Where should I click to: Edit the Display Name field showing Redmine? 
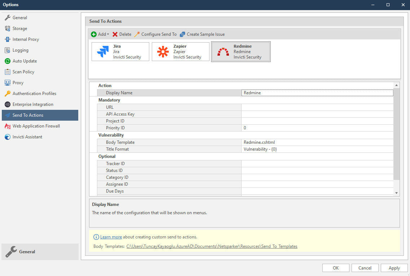tap(317, 92)
